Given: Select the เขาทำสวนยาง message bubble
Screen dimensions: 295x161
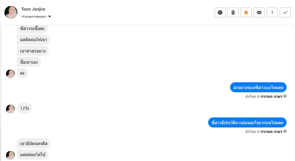Looking at the screenshot, I should click(x=33, y=51).
